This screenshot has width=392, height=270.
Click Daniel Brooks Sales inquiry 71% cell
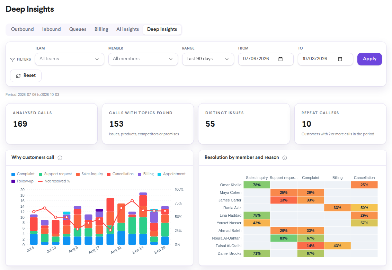(x=257, y=253)
